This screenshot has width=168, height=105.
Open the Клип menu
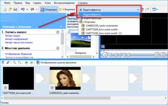click(x=48, y=3)
